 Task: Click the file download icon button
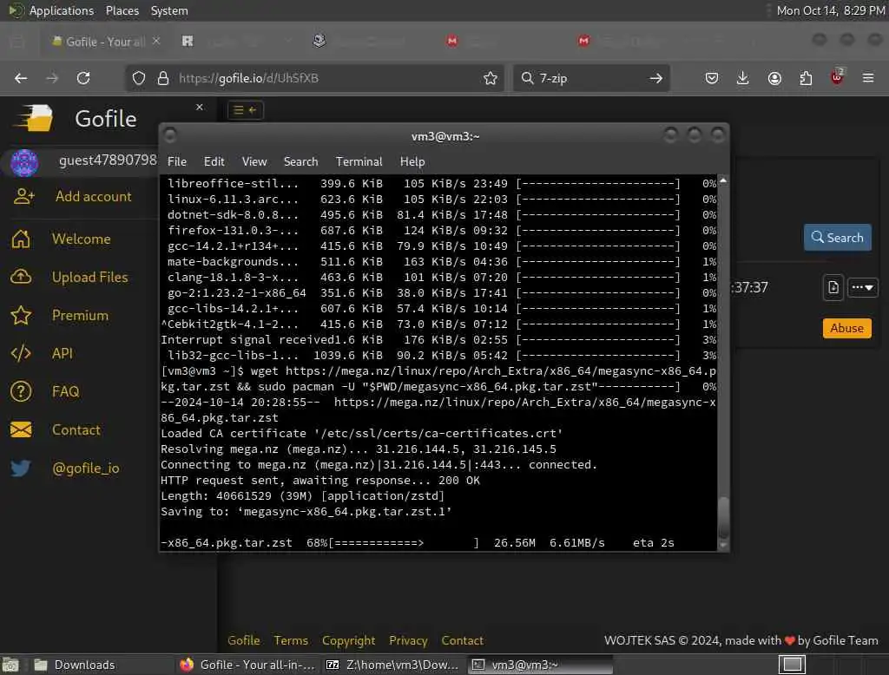coord(833,287)
